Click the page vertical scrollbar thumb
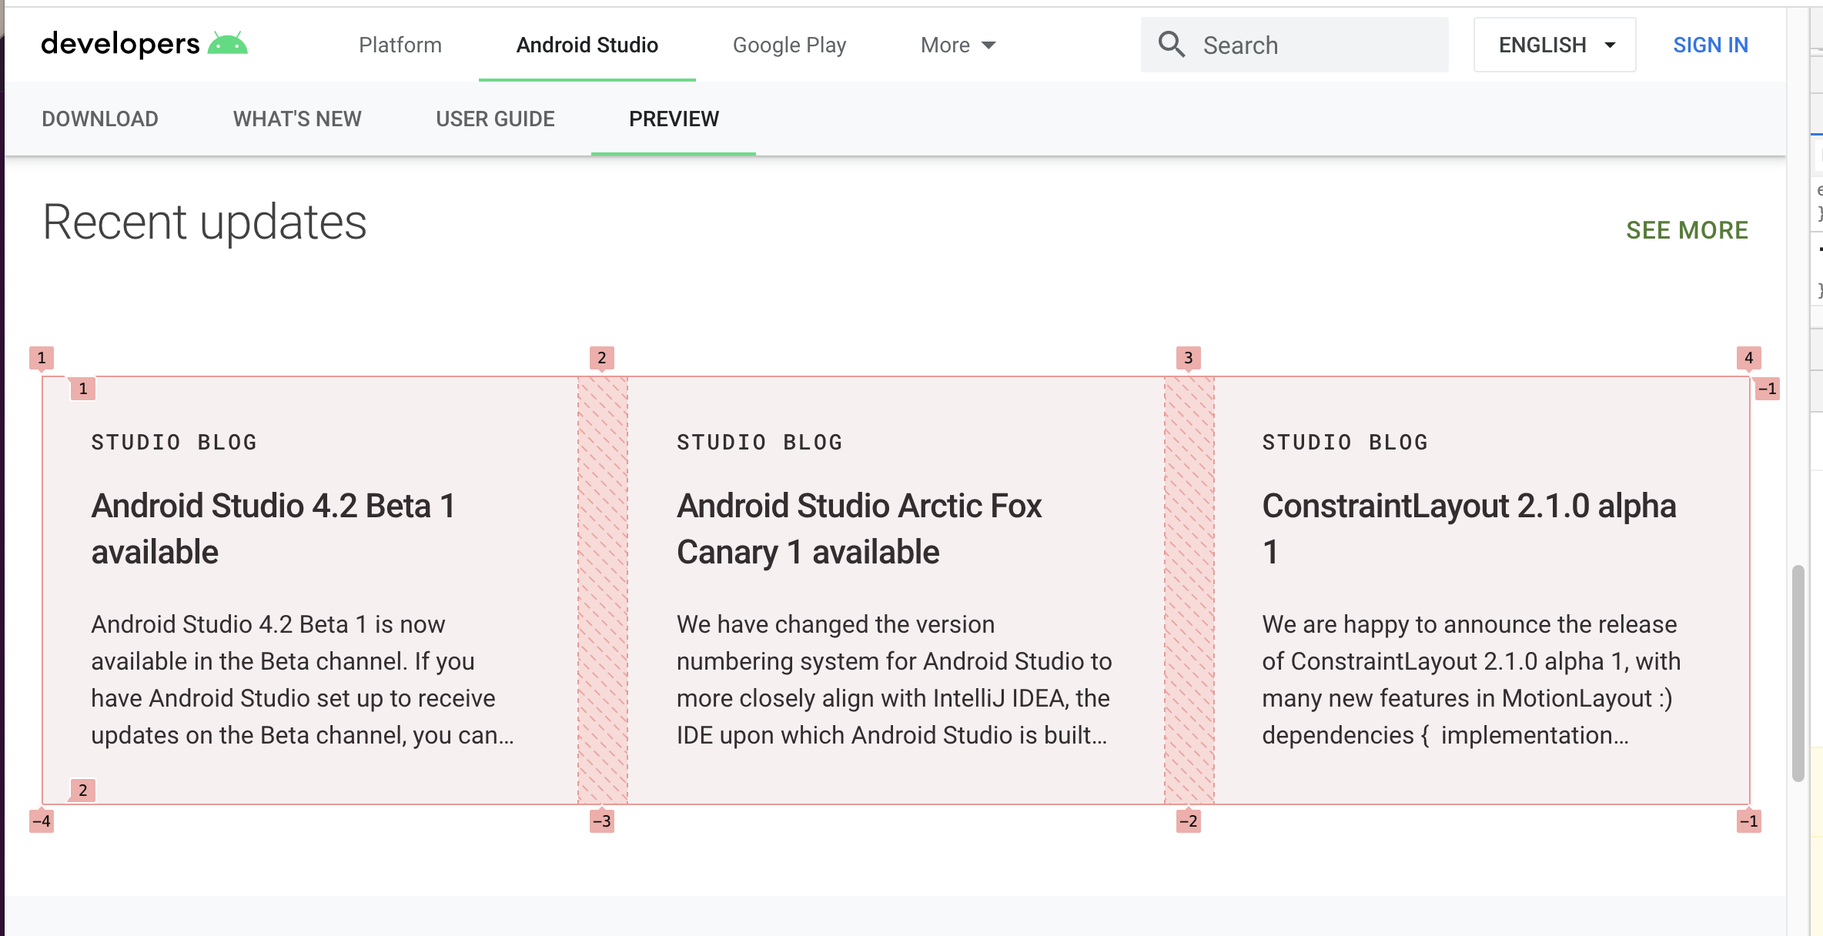 click(x=1798, y=674)
